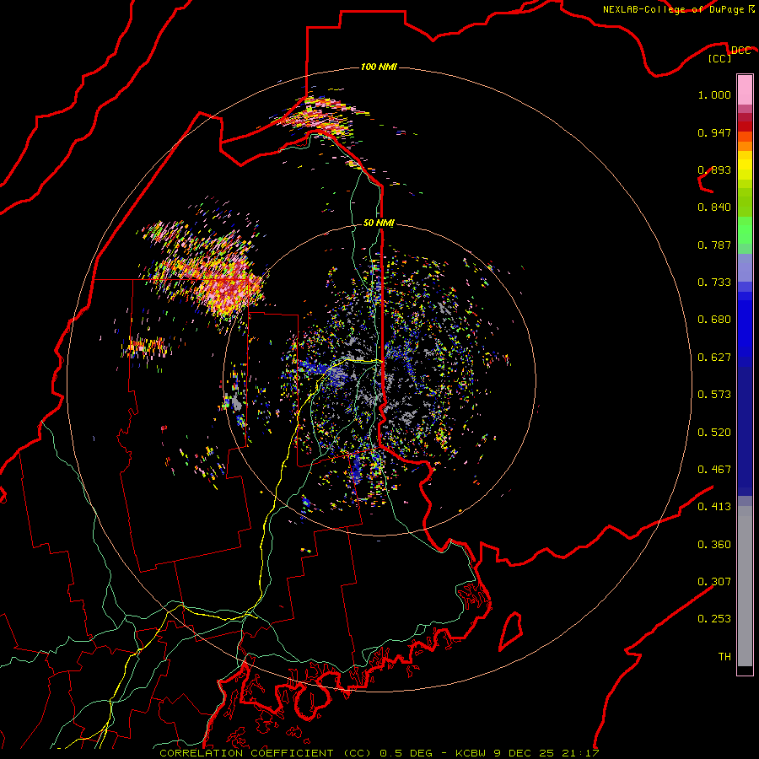759x759 pixels.
Task: Click the 9 DEC 25 21:17 timestamp
Action: point(546,753)
